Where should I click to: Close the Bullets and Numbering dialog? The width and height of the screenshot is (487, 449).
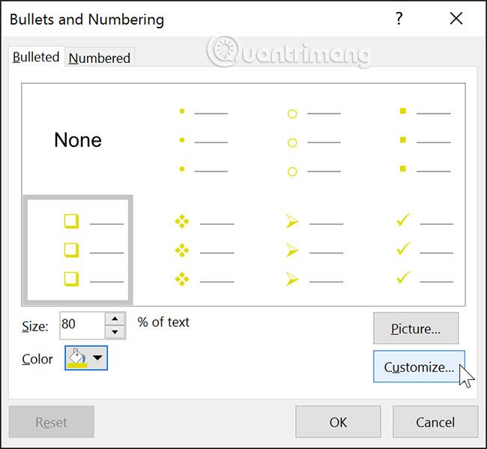[x=456, y=18]
